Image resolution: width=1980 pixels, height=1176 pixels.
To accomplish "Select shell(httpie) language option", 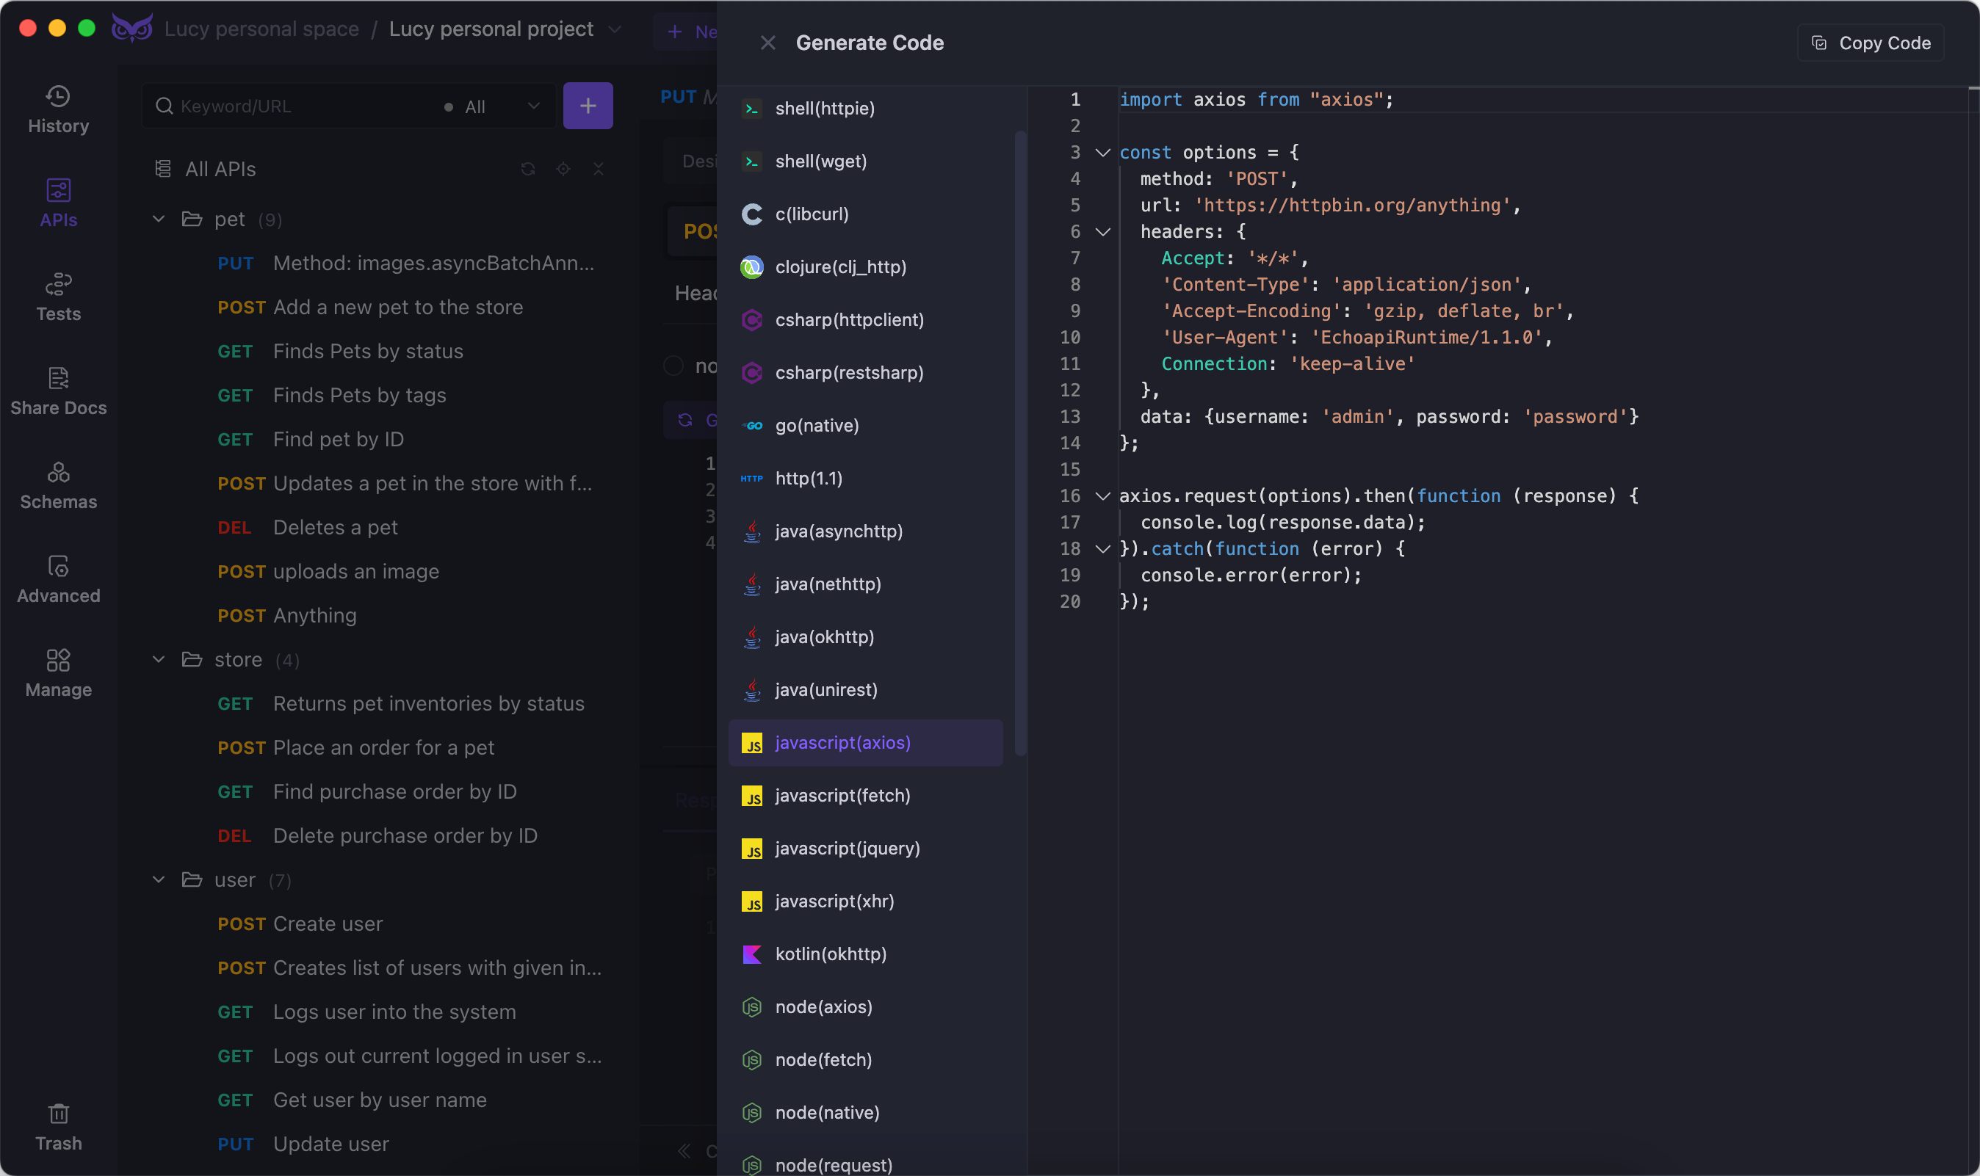I will pos(866,109).
